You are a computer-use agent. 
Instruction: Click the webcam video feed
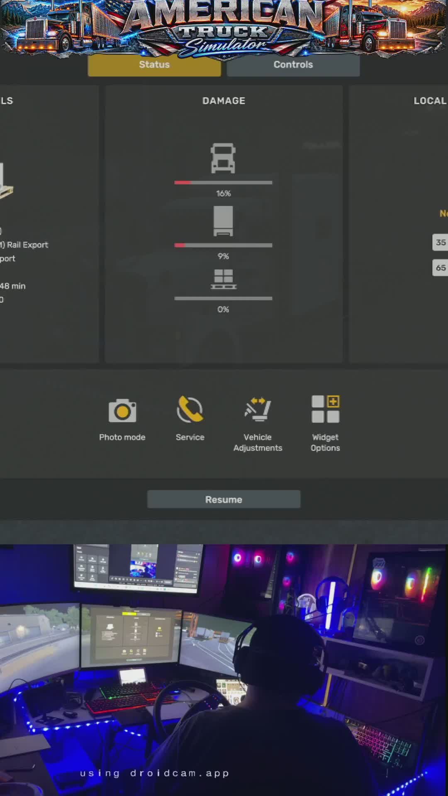(x=224, y=670)
